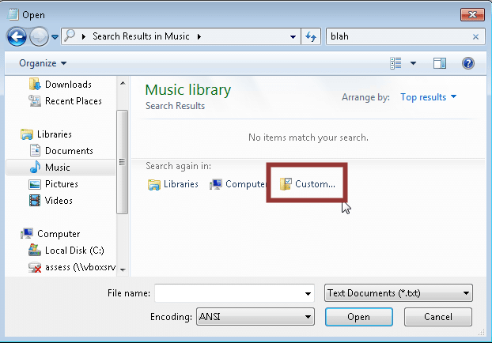Click the change view icon

(396, 63)
